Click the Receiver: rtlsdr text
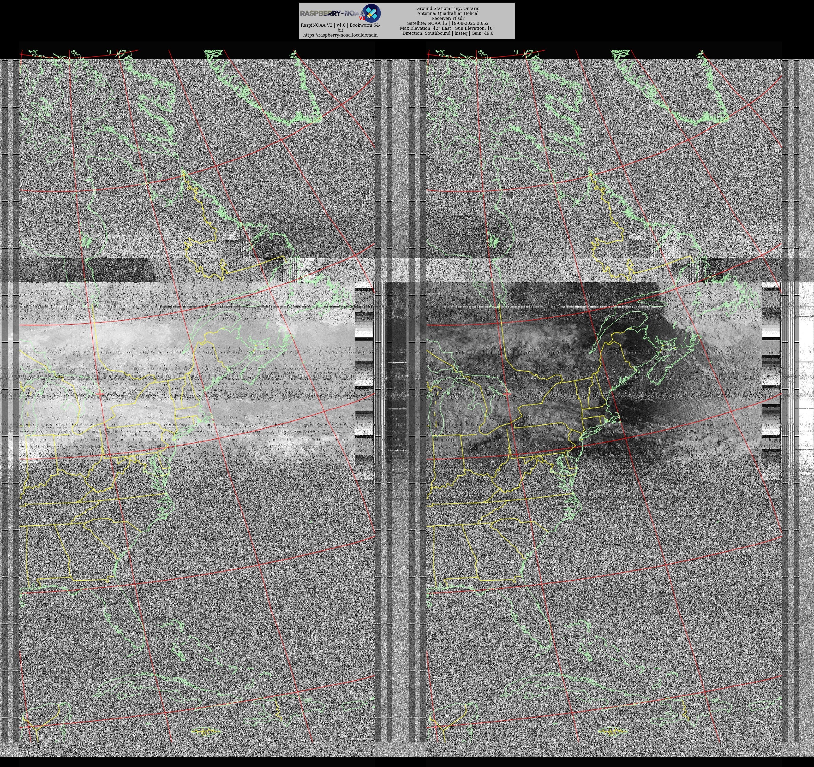This screenshot has width=814, height=767. (447, 19)
